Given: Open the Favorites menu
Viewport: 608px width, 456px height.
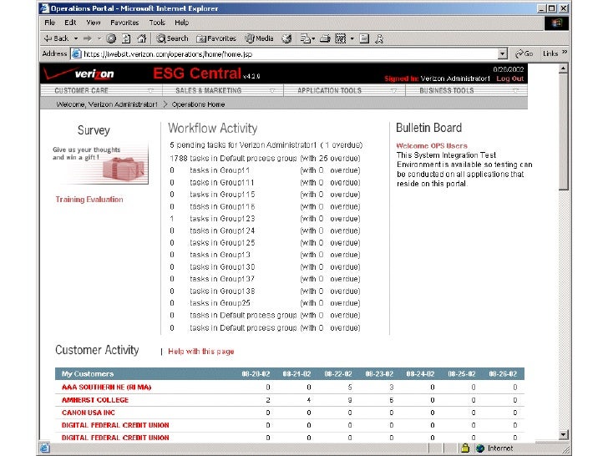Looking at the screenshot, I should [124, 23].
